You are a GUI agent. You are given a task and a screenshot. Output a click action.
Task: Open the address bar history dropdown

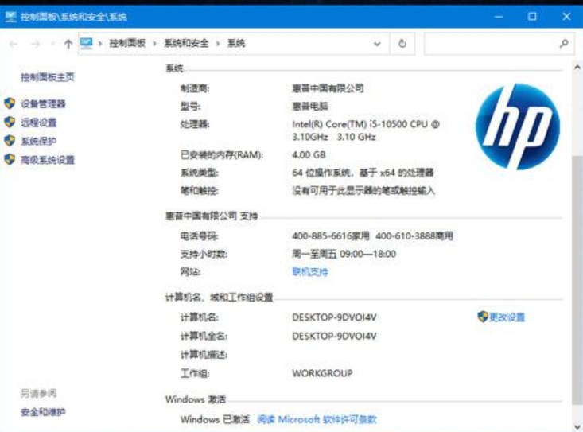[377, 44]
